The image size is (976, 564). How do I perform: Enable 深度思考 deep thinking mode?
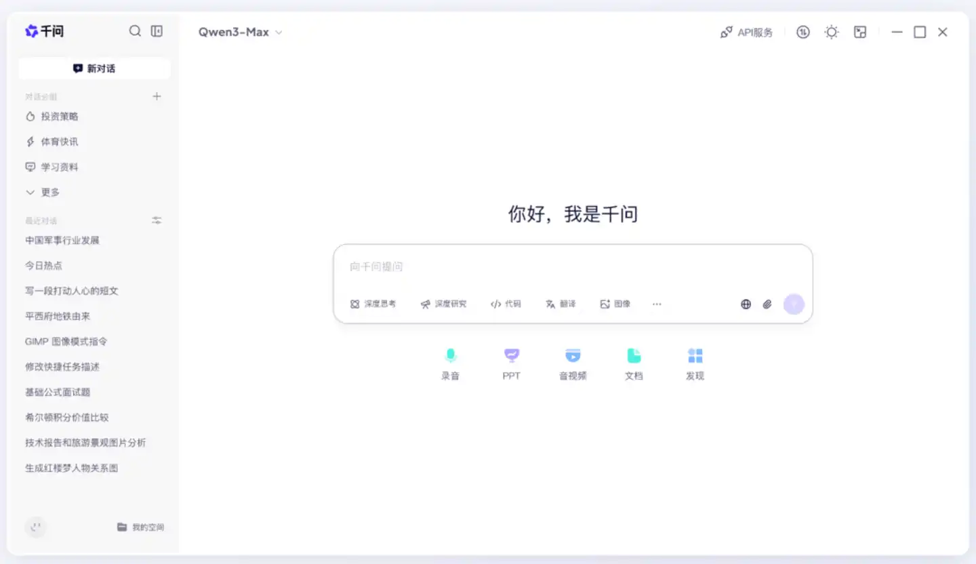click(x=373, y=304)
